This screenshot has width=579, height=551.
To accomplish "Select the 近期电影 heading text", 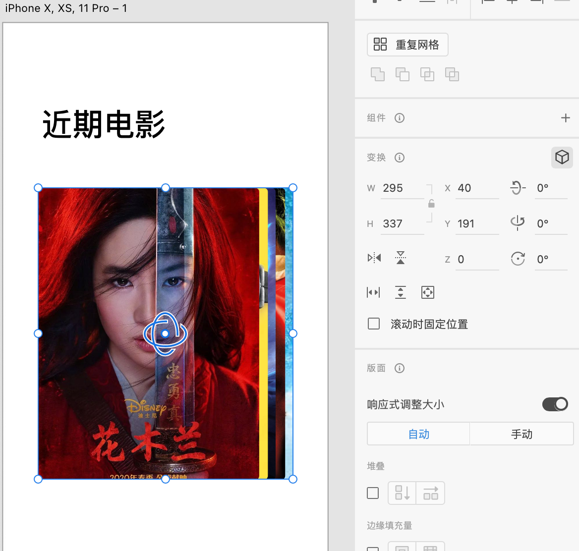I will pos(104,124).
